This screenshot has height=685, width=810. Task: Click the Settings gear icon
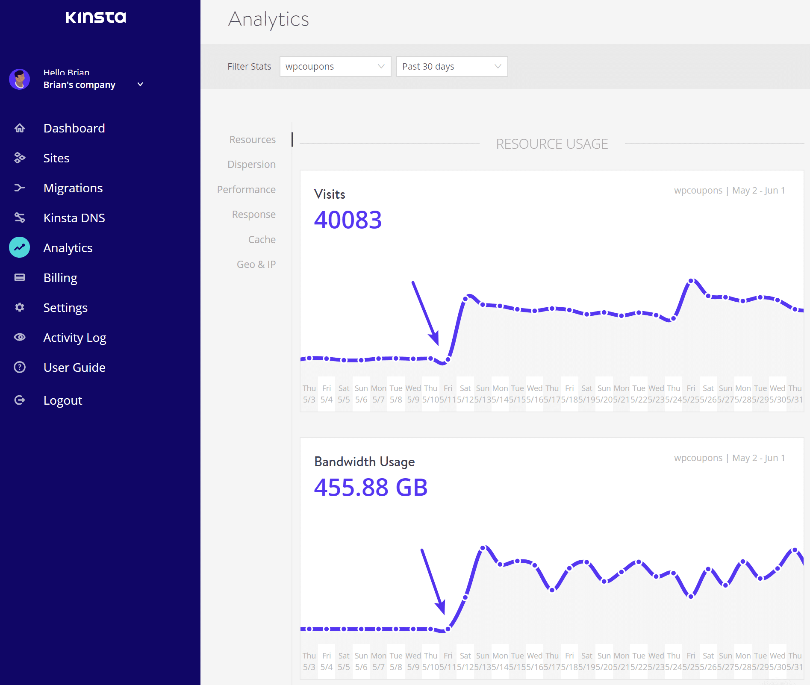click(19, 307)
